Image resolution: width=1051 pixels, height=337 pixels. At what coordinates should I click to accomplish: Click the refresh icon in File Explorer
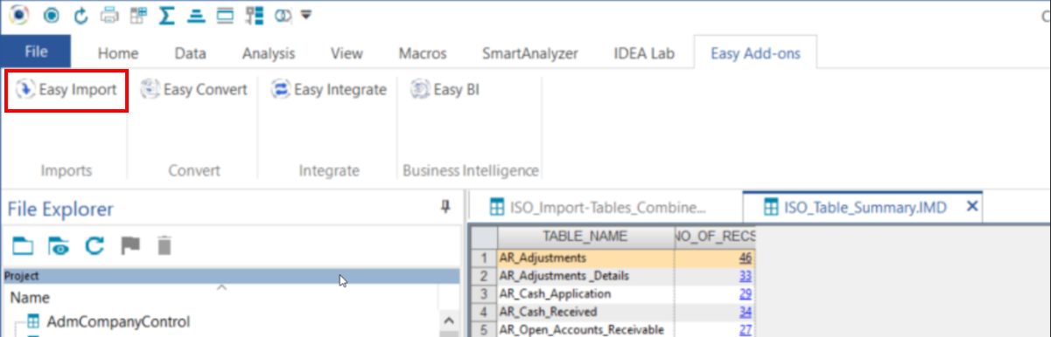click(95, 246)
